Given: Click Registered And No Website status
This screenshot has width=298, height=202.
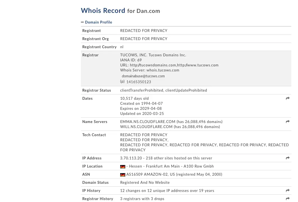Looking at the screenshot, I should coord(145,182).
